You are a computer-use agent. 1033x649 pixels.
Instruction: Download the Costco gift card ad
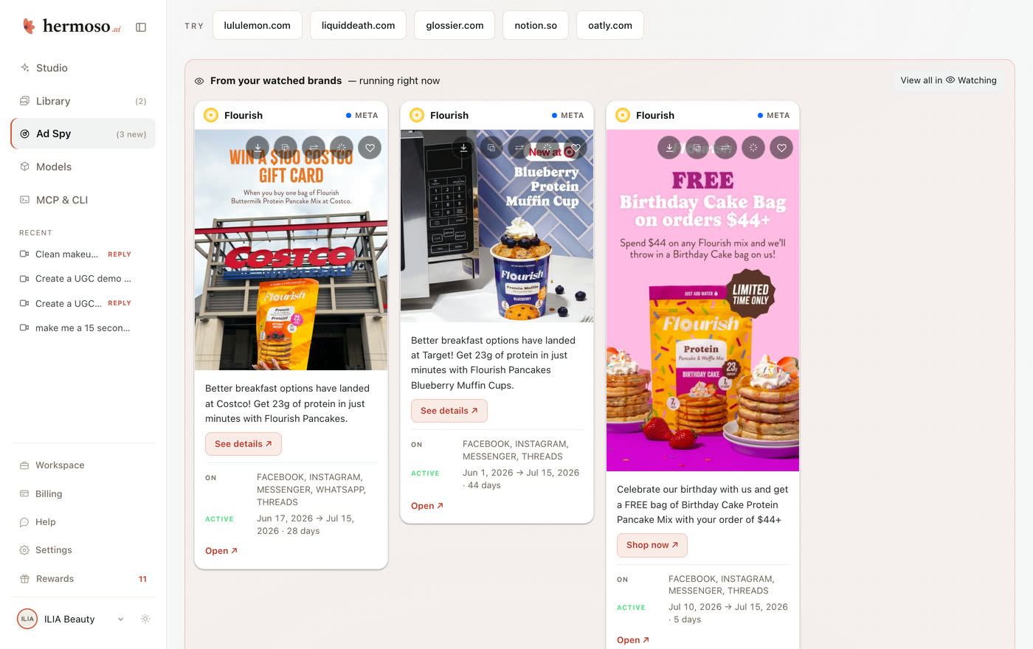pyautogui.click(x=258, y=147)
